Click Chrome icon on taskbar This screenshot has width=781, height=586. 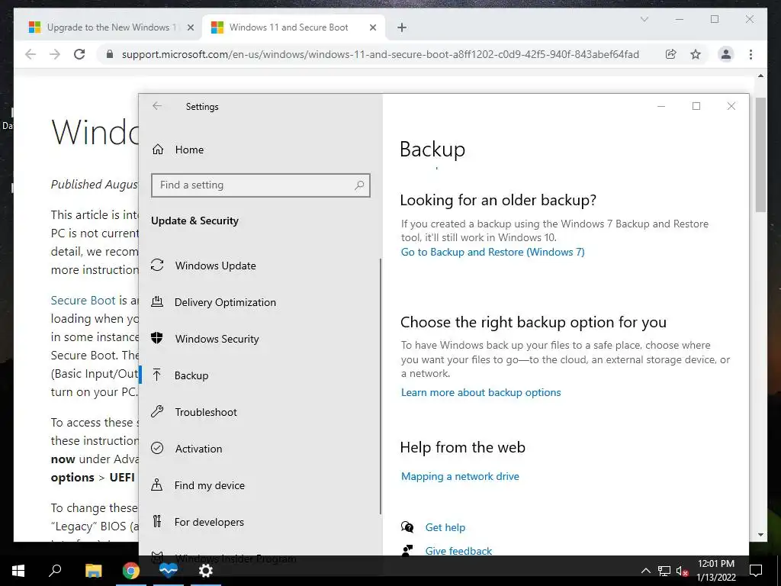pyautogui.click(x=131, y=571)
